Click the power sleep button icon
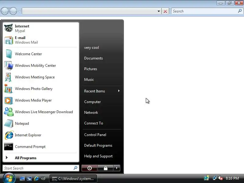Image resolution: width=244 pixels, height=183 pixels. click(89, 168)
